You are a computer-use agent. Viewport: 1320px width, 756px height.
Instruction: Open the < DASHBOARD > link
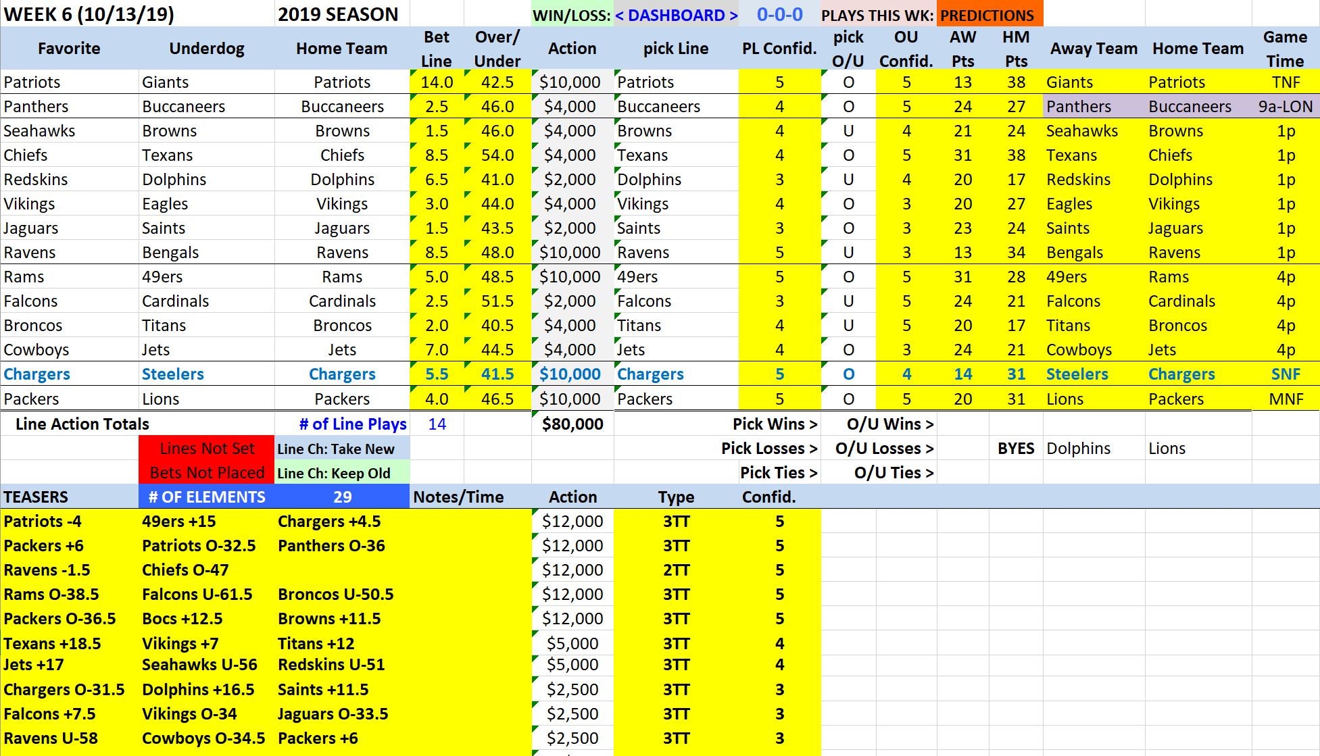pyautogui.click(x=676, y=15)
